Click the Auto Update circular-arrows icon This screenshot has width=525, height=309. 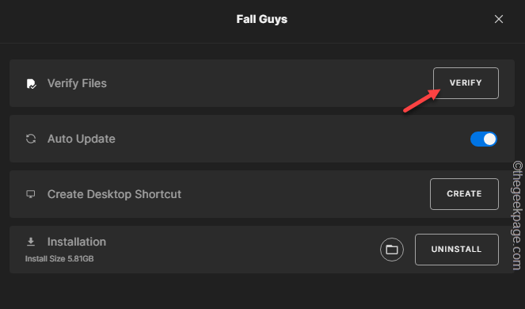coord(31,139)
